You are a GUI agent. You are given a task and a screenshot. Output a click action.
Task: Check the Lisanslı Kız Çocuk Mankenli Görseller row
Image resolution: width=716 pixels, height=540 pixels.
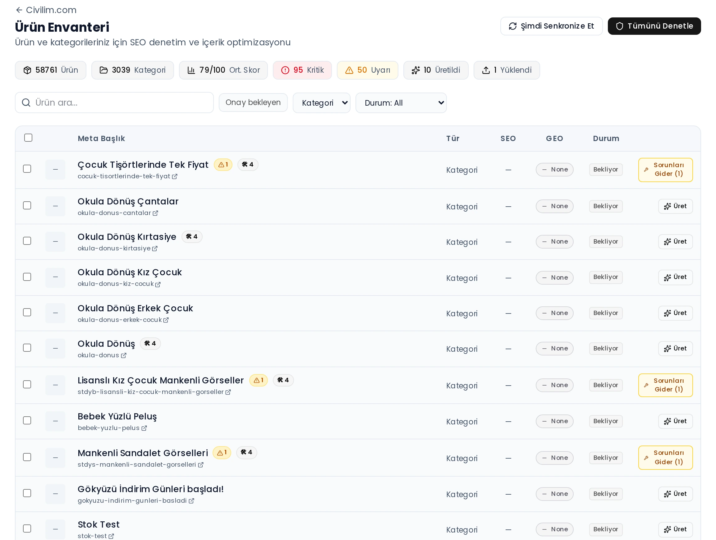pyautogui.click(x=27, y=384)
